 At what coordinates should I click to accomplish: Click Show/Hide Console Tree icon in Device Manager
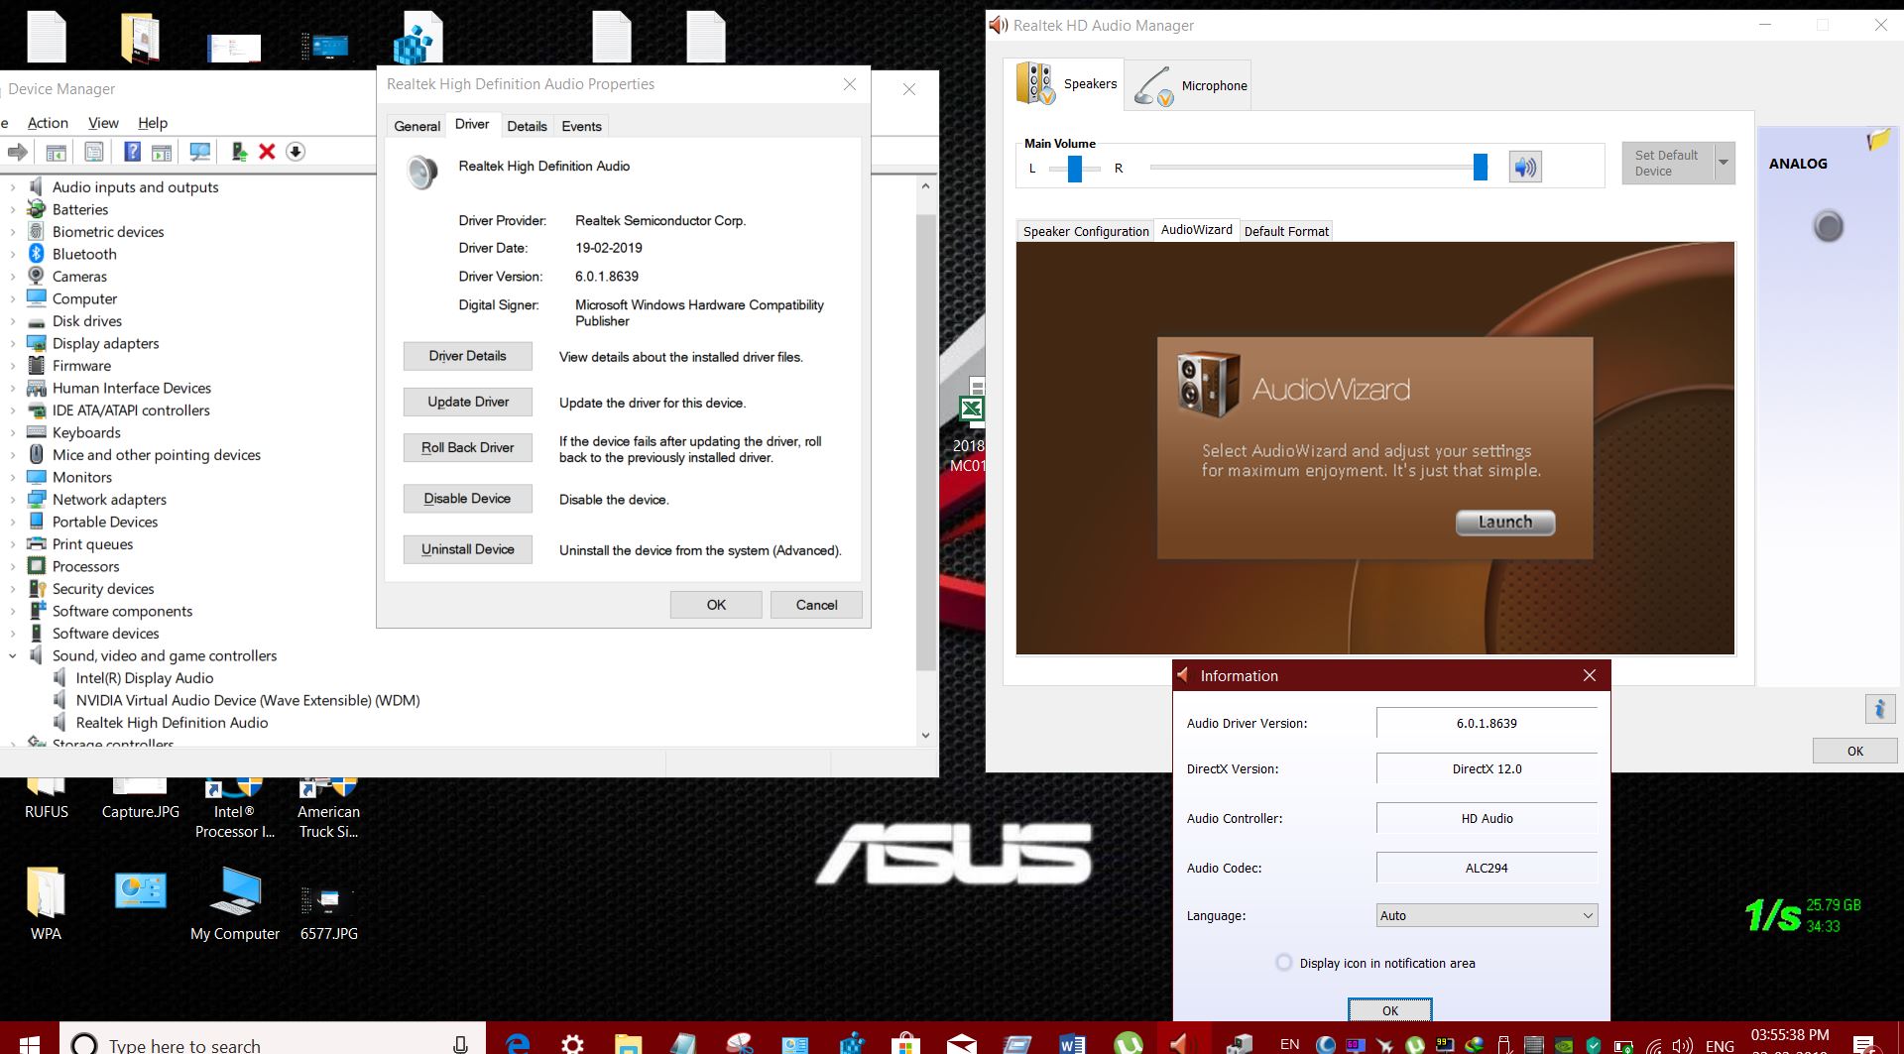click(x=57, y=152)
